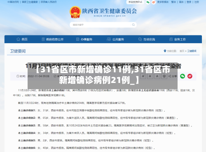The width and height of the screenshot is (206, 152).
Task: Share article via red Weibo icon
Action: click(x=190, y=76)
